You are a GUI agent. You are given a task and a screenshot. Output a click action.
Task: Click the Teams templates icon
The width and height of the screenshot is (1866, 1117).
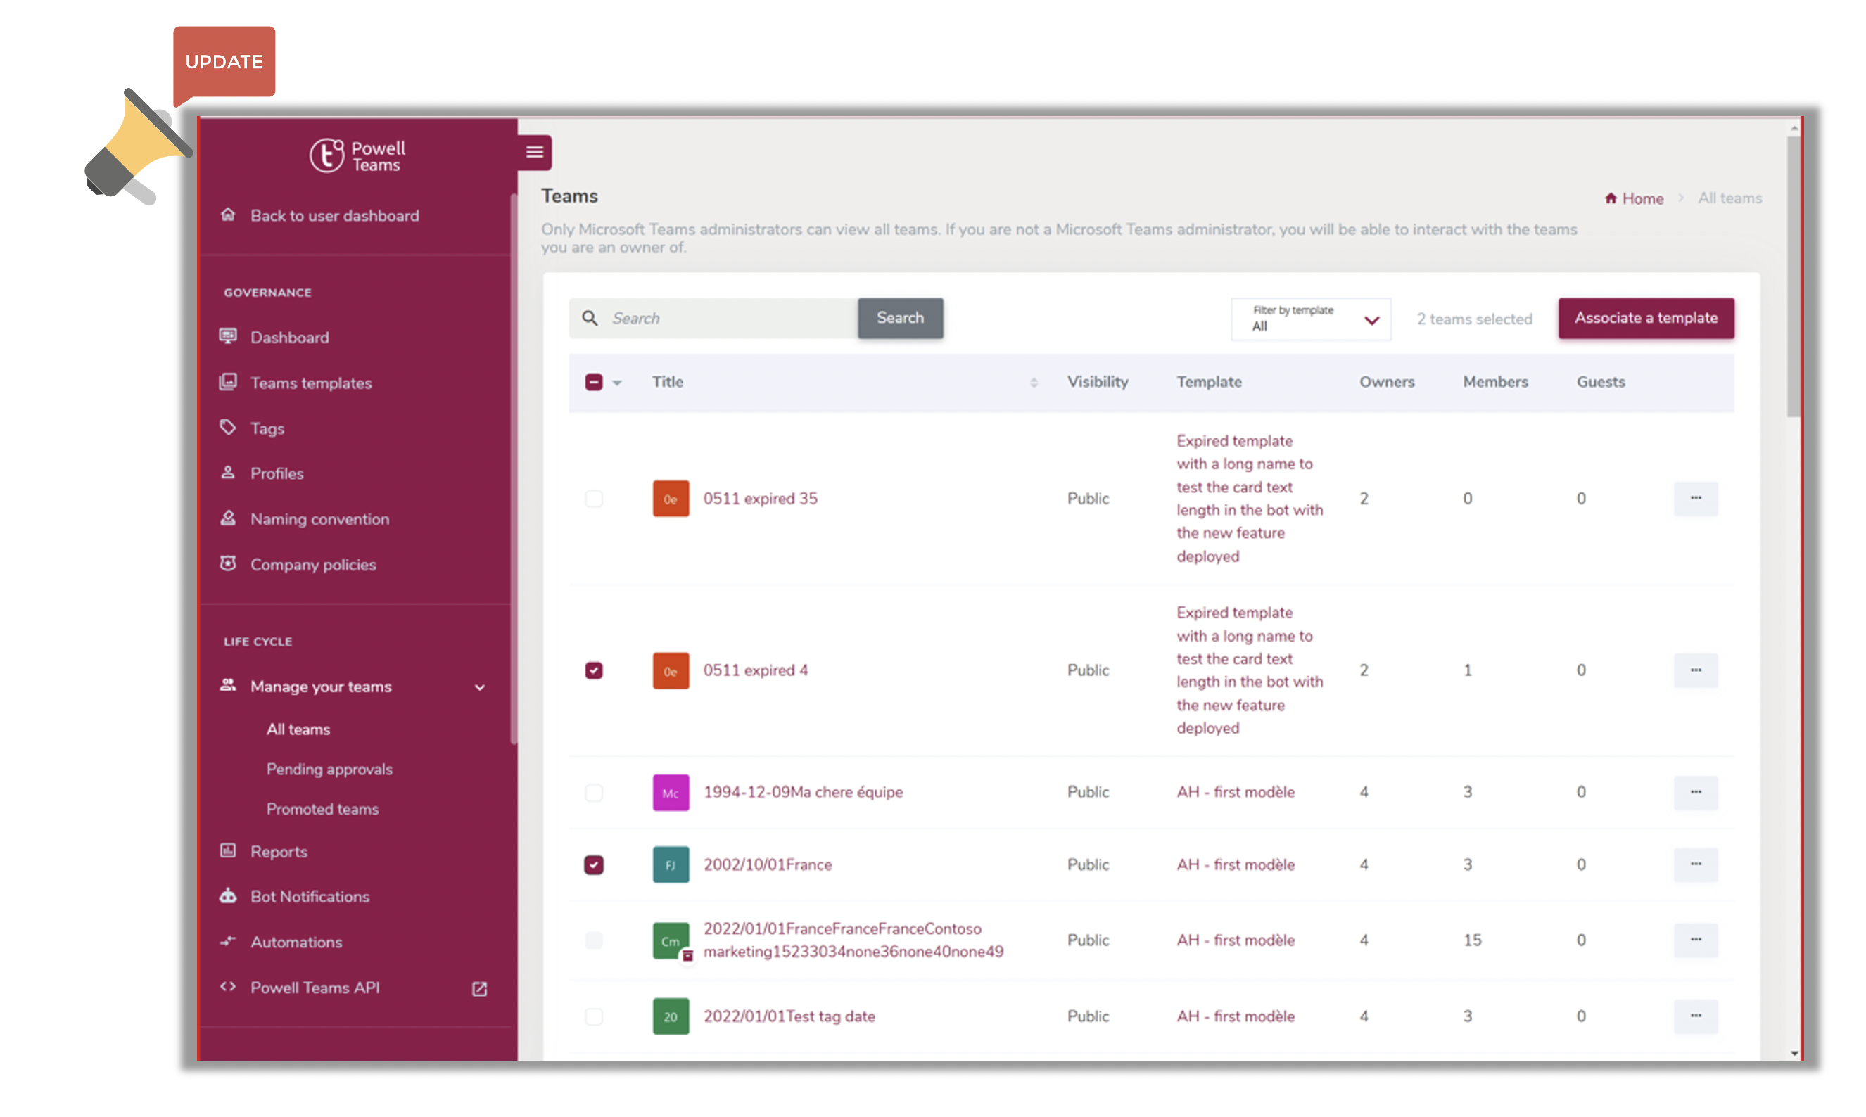tap(228, 382)
